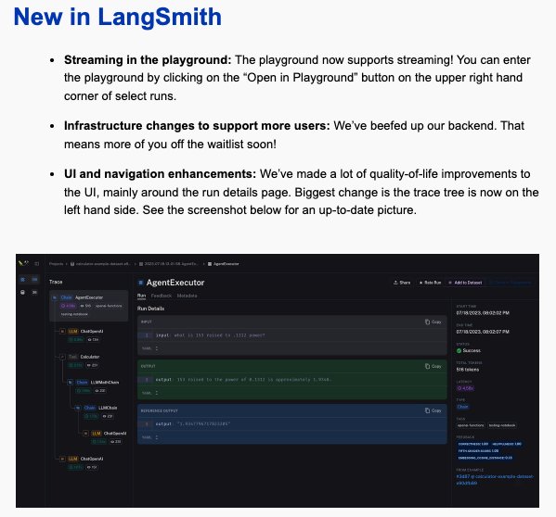Click the share upload icon beside Share
The height and width of the screenshot is (517, 556).
tap(395, 283)
